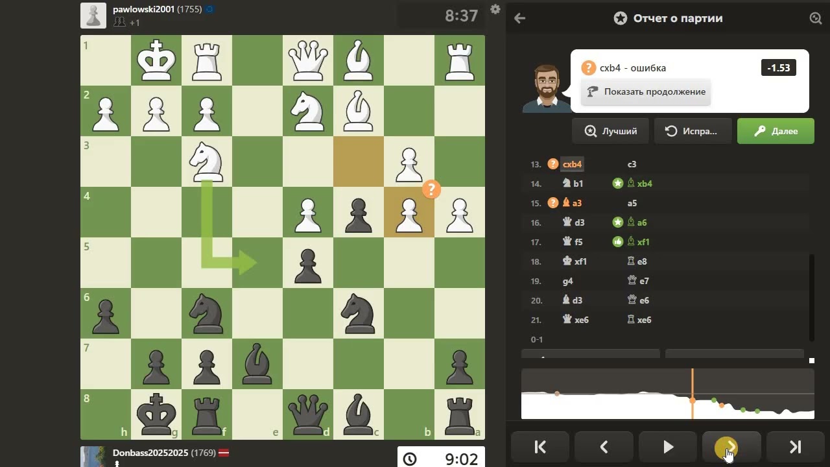Click the evaluation score -1.53 badge
This screenshot has width=830, height=467.
point(778,68)
